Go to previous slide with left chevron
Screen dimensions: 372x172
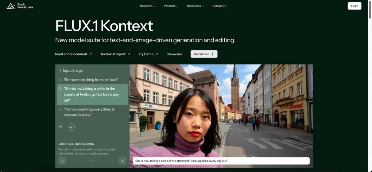(62, 161)
